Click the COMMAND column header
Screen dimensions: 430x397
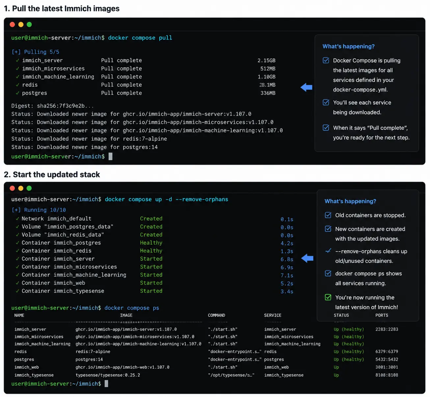(216, 316)
